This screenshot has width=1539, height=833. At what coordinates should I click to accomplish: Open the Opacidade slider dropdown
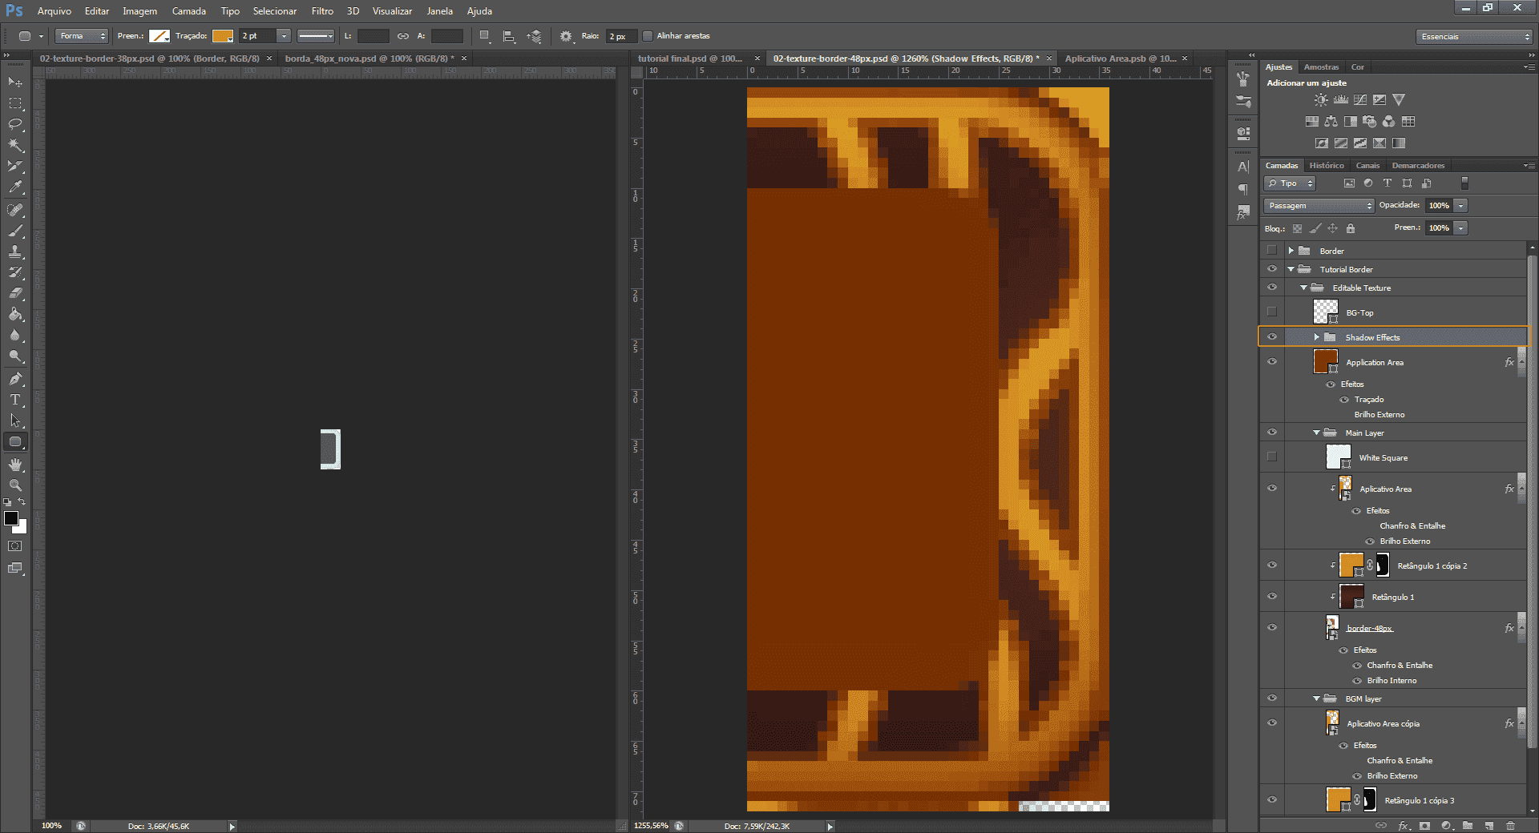(1461, 206)
